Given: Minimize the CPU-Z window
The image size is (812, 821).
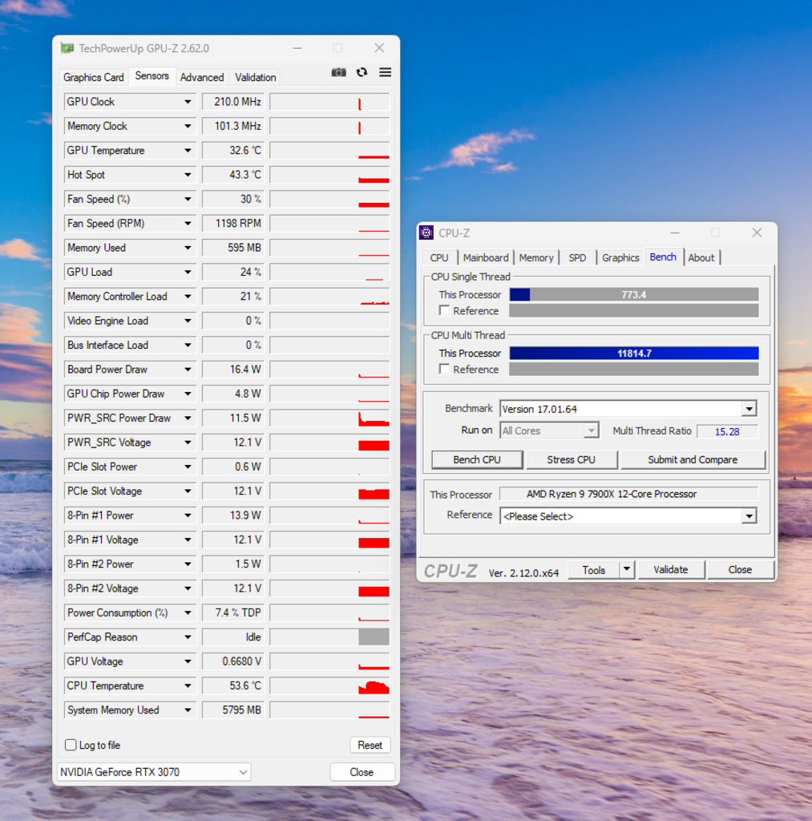Looking at the screenshot, I should pyautogui.click(x=675, y=233).
